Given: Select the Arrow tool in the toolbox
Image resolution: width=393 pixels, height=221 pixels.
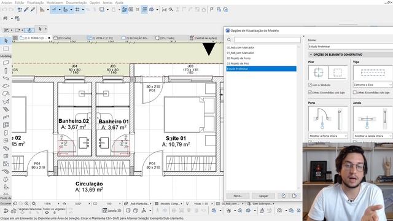Looking at the screenshot, I should pyautogui.click(x=6, y=41).
